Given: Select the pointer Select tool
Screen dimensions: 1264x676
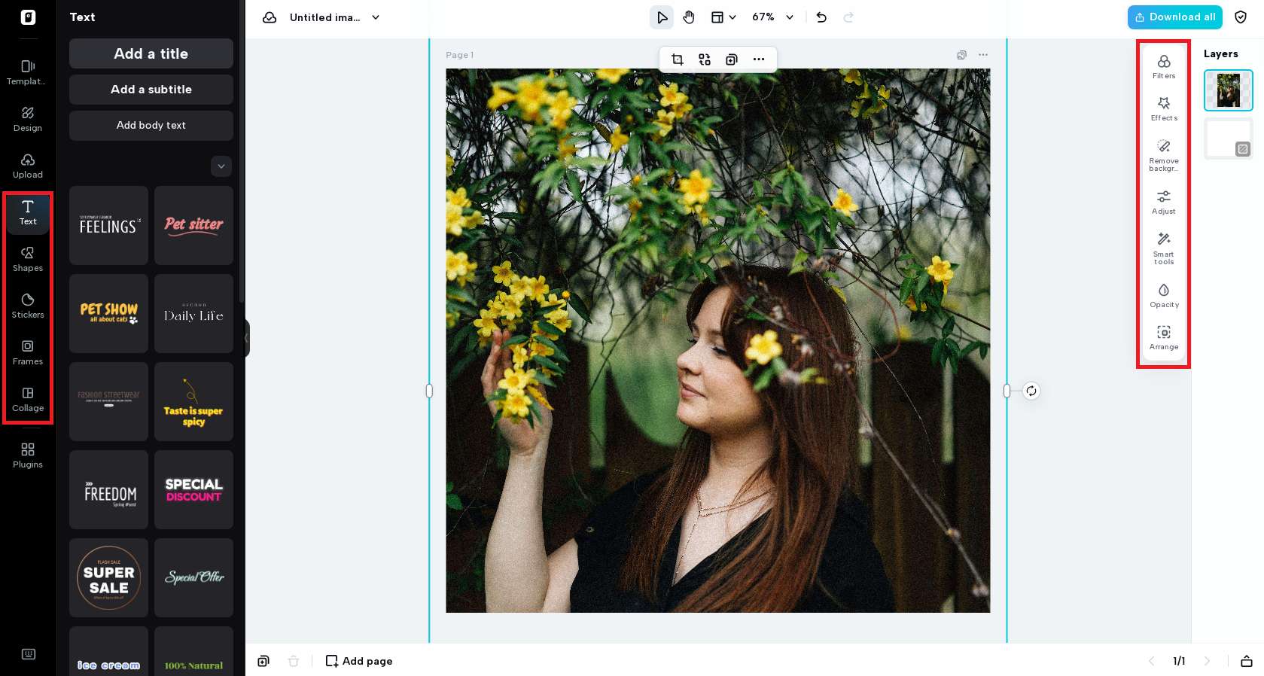Looking at the screenshot, I should tap(662, 17).
